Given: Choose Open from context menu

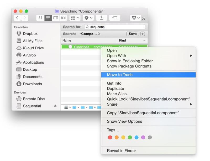Looking at the screenshot, I should (x=148, y=50).
